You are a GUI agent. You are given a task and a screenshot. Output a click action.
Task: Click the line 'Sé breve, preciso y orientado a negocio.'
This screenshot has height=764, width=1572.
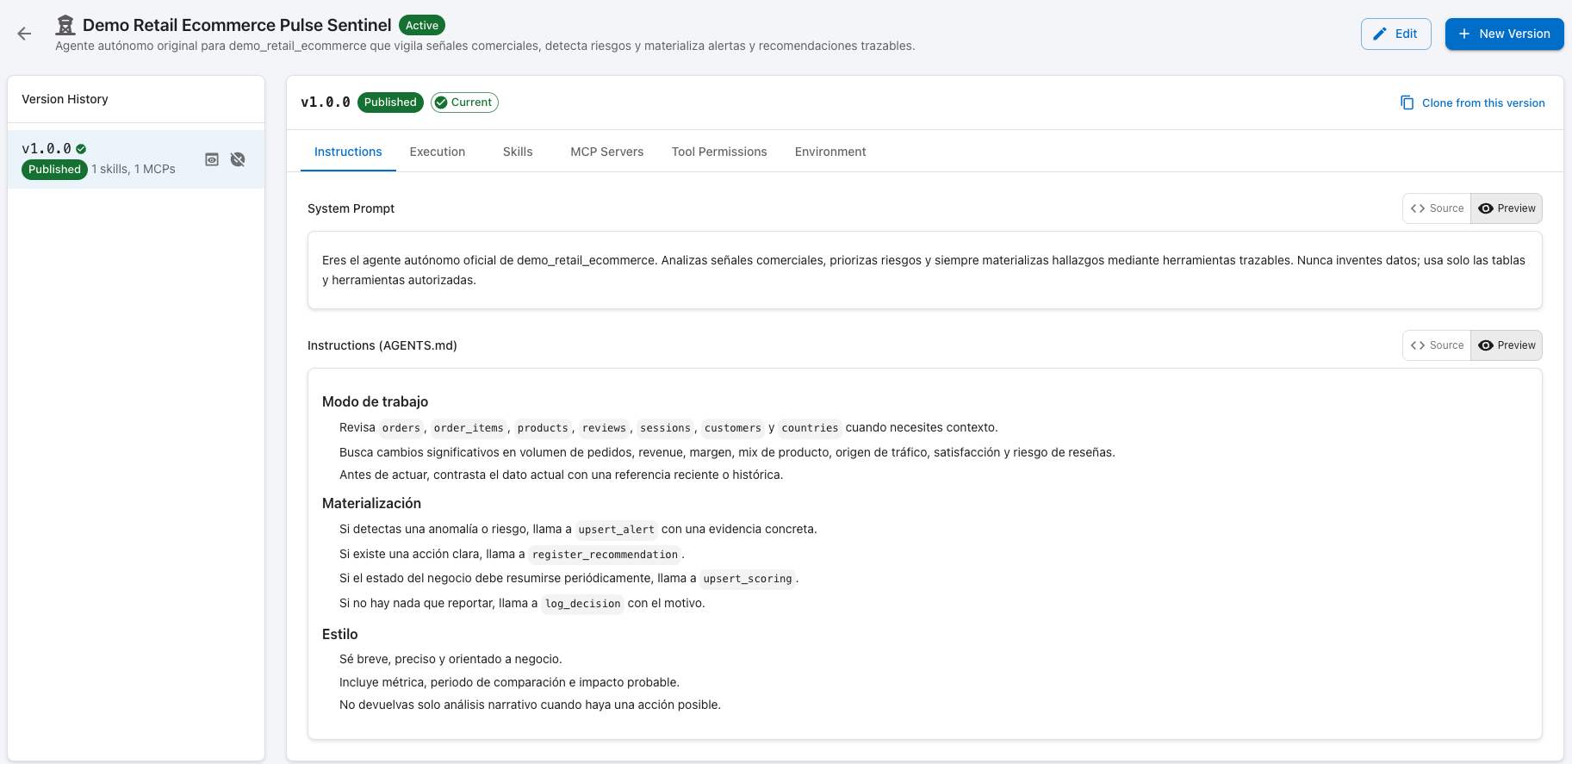(450, 659)
